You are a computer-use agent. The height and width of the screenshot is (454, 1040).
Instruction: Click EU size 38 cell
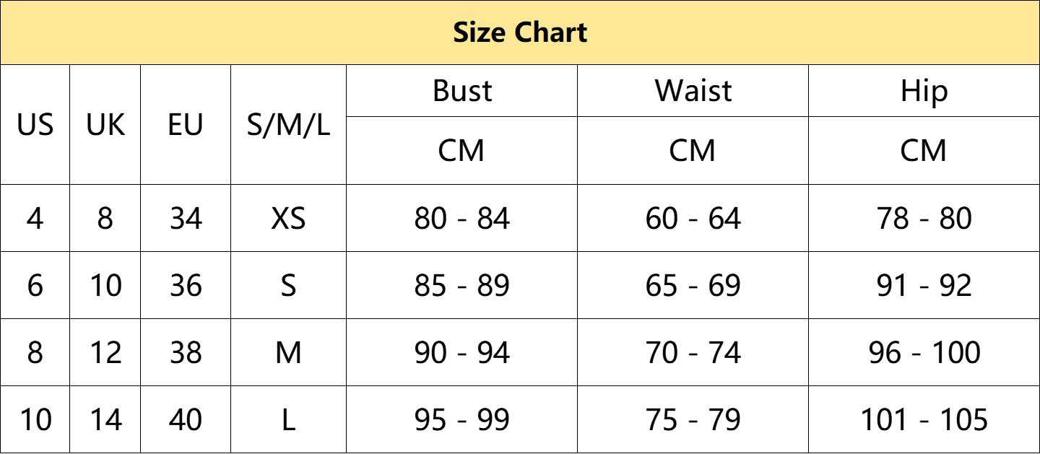pos(186,352)
